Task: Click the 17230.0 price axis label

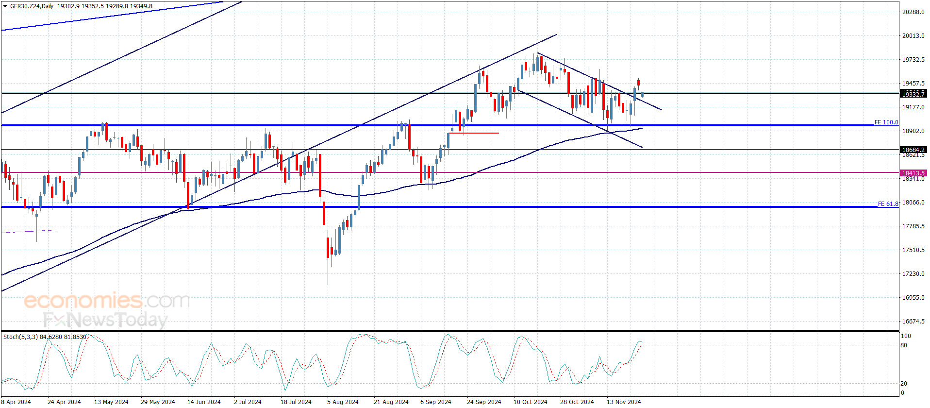Action: [913, 274]
